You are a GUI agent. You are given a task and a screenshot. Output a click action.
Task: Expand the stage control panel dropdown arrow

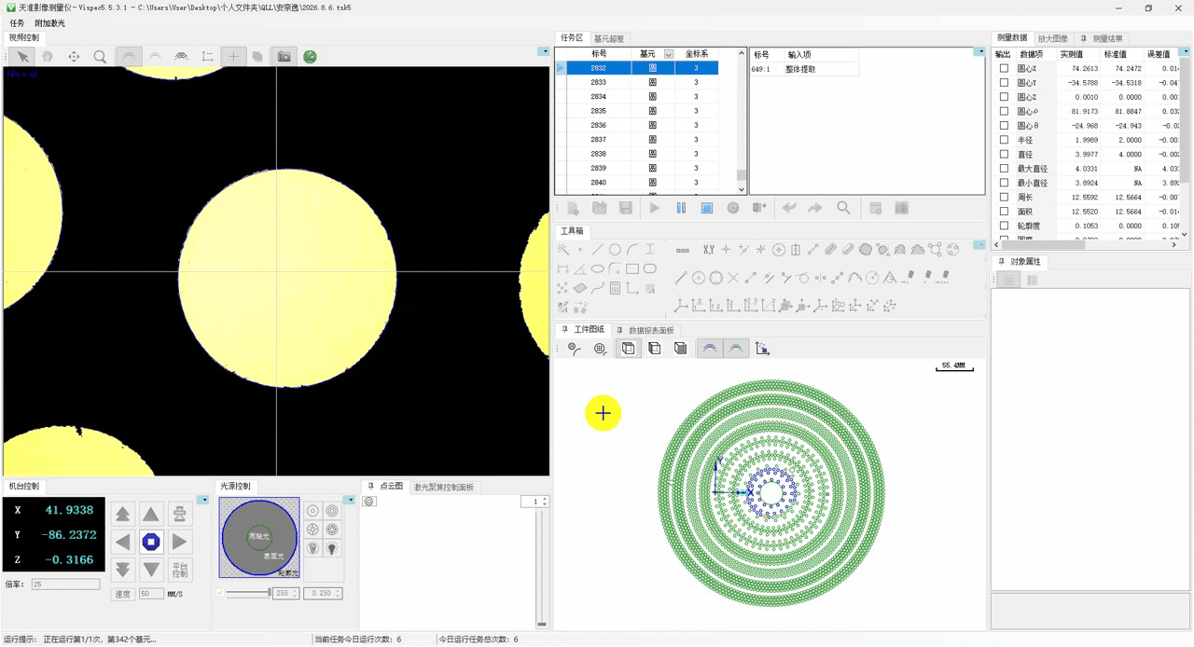click(203, 501)
